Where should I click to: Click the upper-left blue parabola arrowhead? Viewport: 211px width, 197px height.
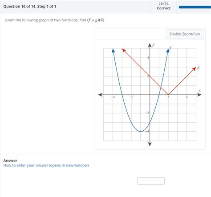113,51
